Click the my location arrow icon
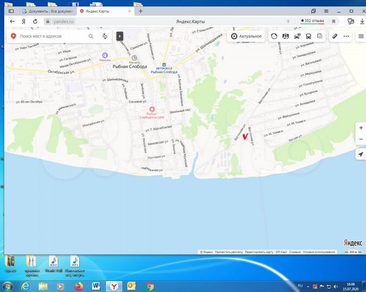This screenshot has width=366, height=292. click(x=361, y=155)
